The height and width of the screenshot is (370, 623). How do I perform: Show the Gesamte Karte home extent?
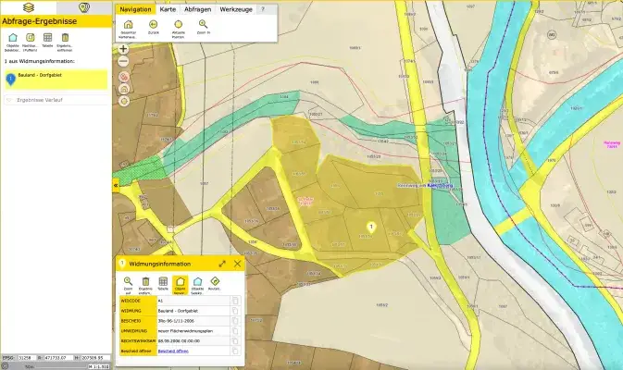(128, 24)
